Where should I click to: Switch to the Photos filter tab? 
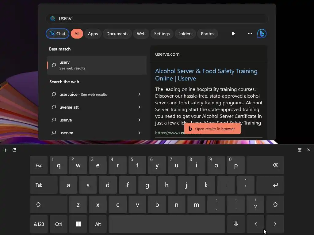(x=208, y=34)
